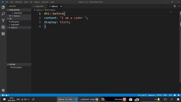The height and width of the screenshot is (102, 181).
Task: Click the Task View taskbar icon
Action: pyautogui.click(x=165, y=99)
